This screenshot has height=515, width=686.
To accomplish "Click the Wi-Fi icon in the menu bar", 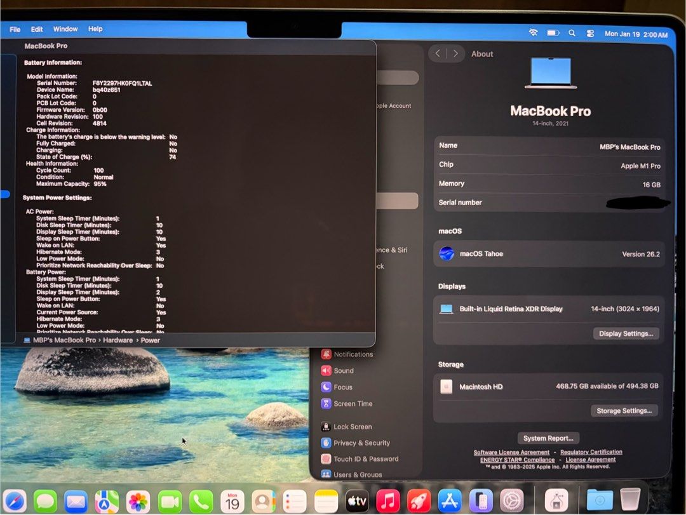I will pyautogui.click(x=533, y=32).
